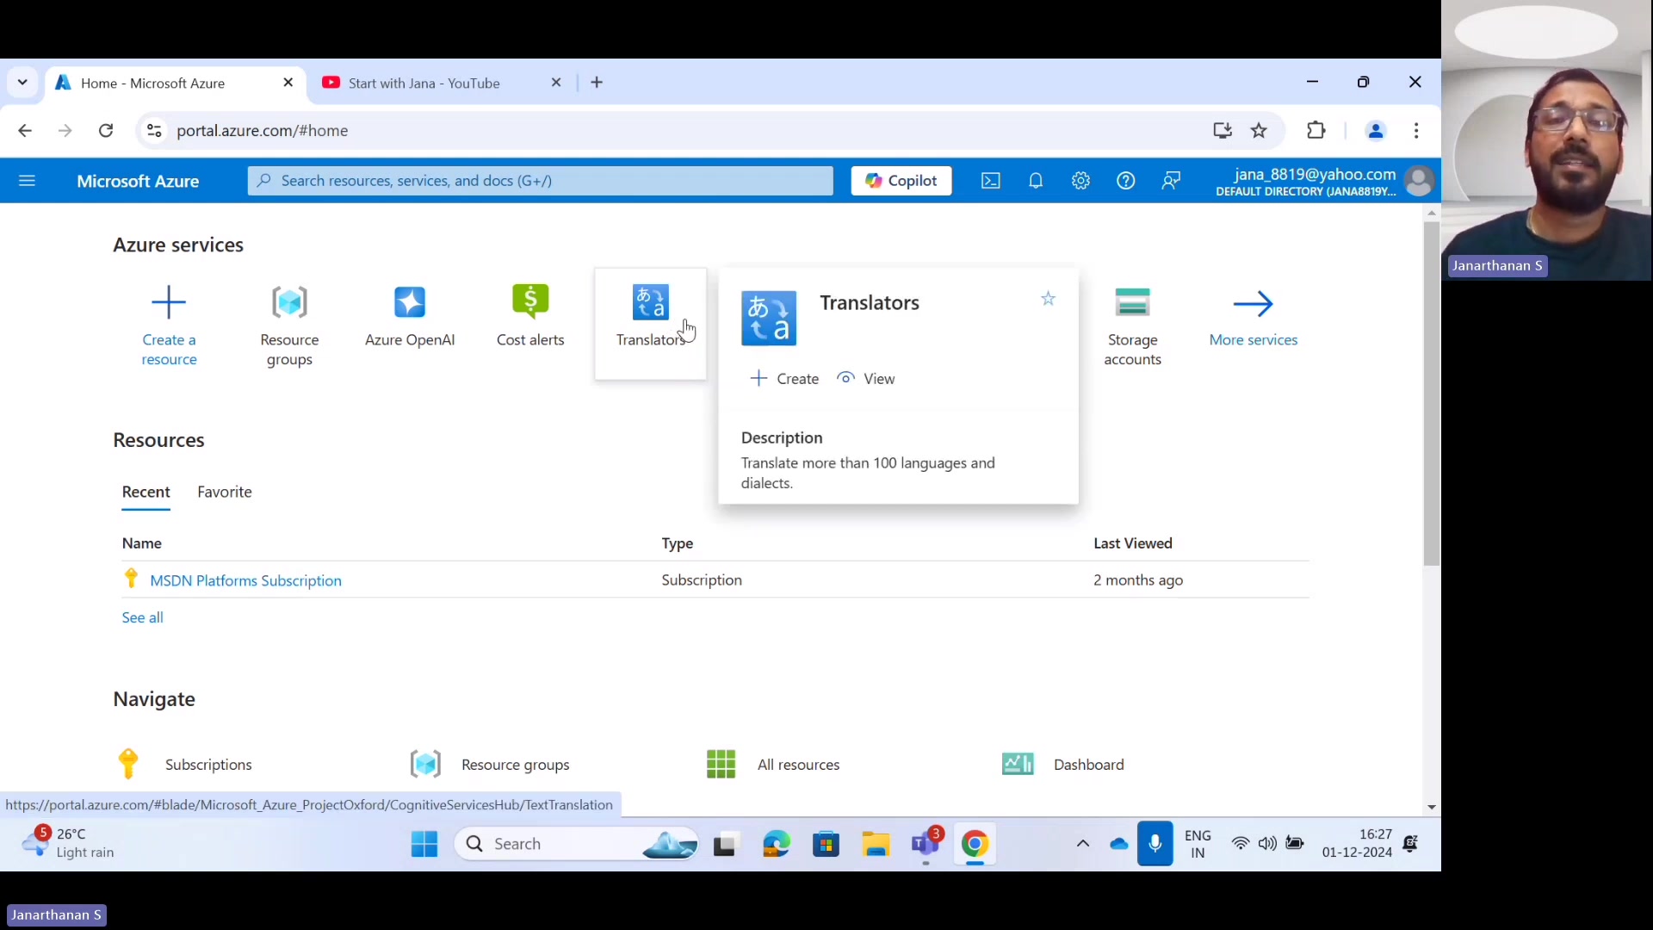Click Create under Translators
The height and width of the screenshot is (930, 1653).
click(x=783, y=378)
